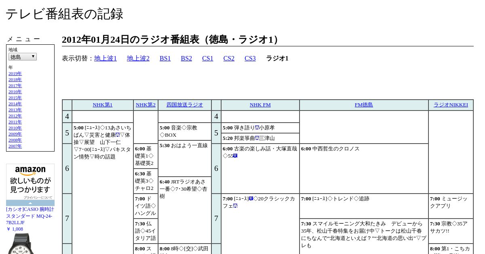This screenshot has height=254, width=485.
Task: Switch view to 地上波1
Action: [105, 58]
